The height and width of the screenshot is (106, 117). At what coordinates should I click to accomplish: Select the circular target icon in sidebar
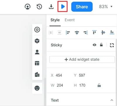(x=37, y=29)
